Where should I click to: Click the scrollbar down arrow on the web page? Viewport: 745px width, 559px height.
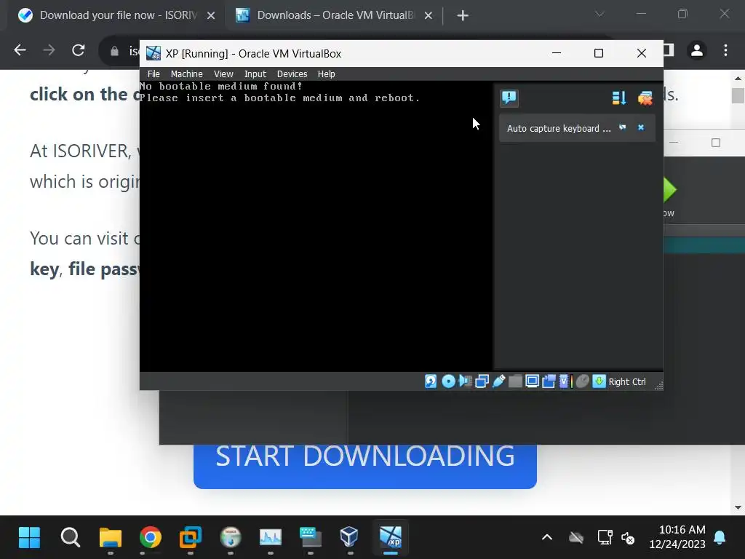tap(738, 507)
